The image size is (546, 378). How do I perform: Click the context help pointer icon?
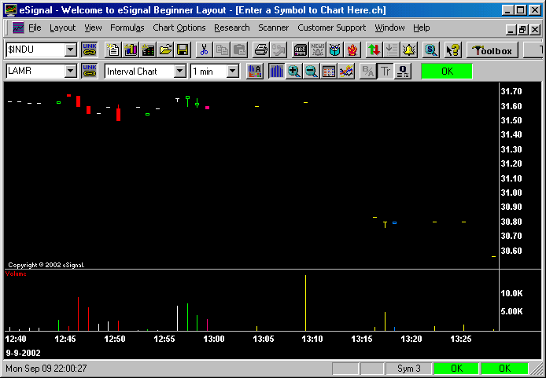(452, 50)
